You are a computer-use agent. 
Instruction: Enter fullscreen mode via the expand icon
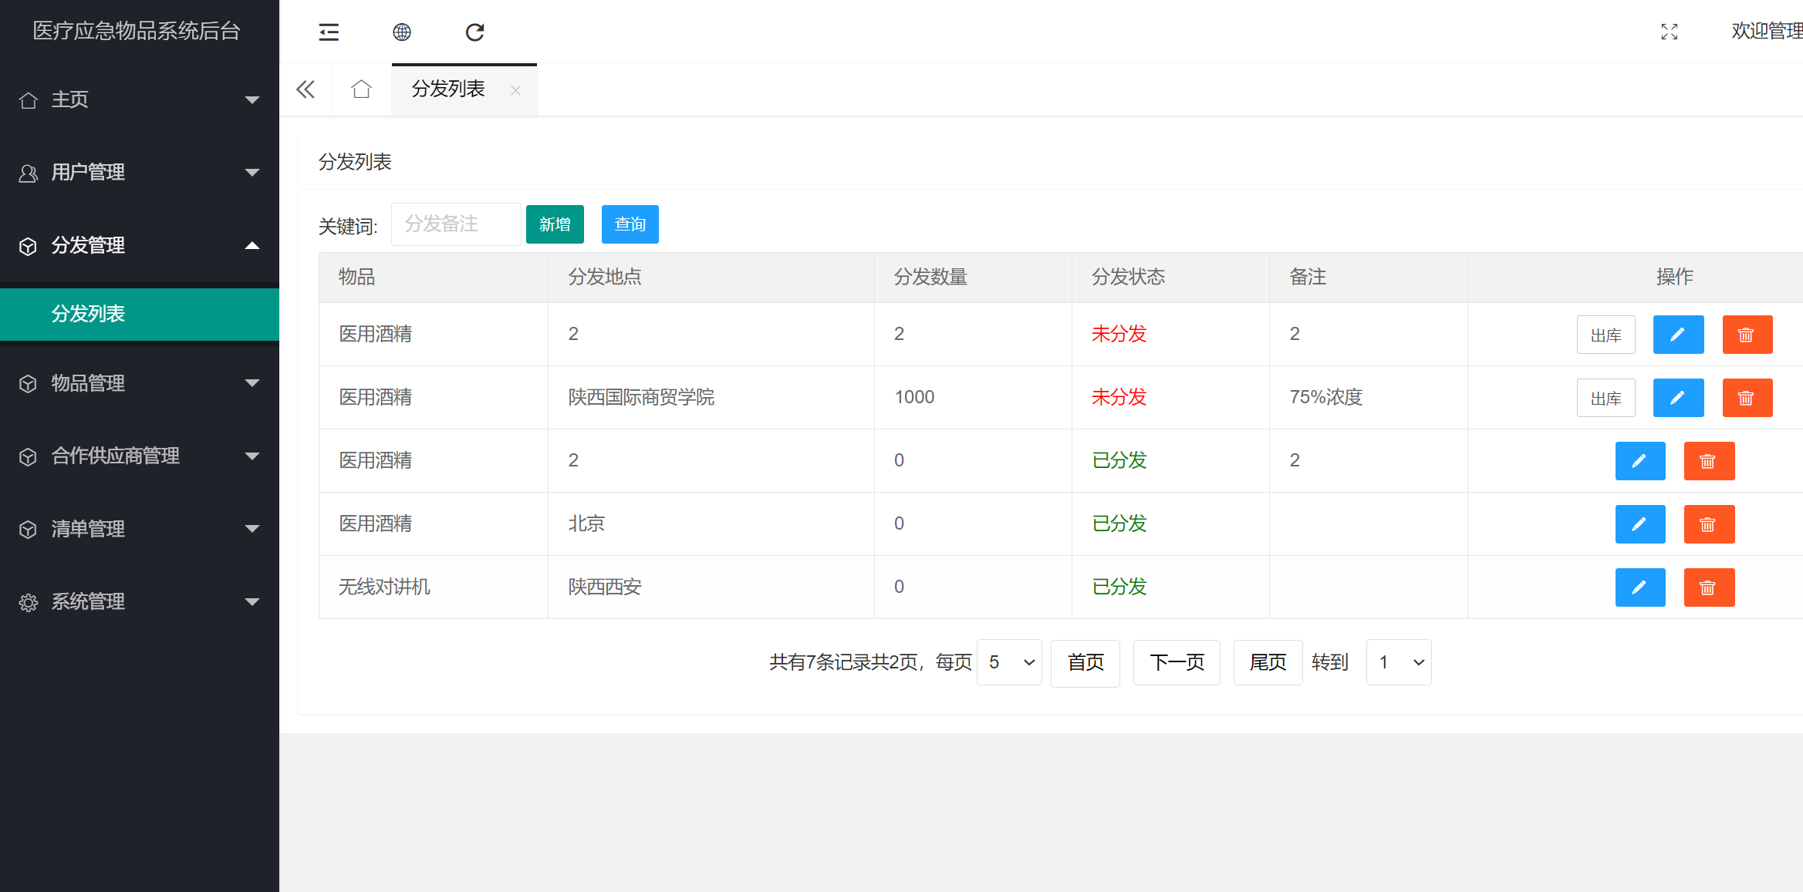pos(1669,32)
